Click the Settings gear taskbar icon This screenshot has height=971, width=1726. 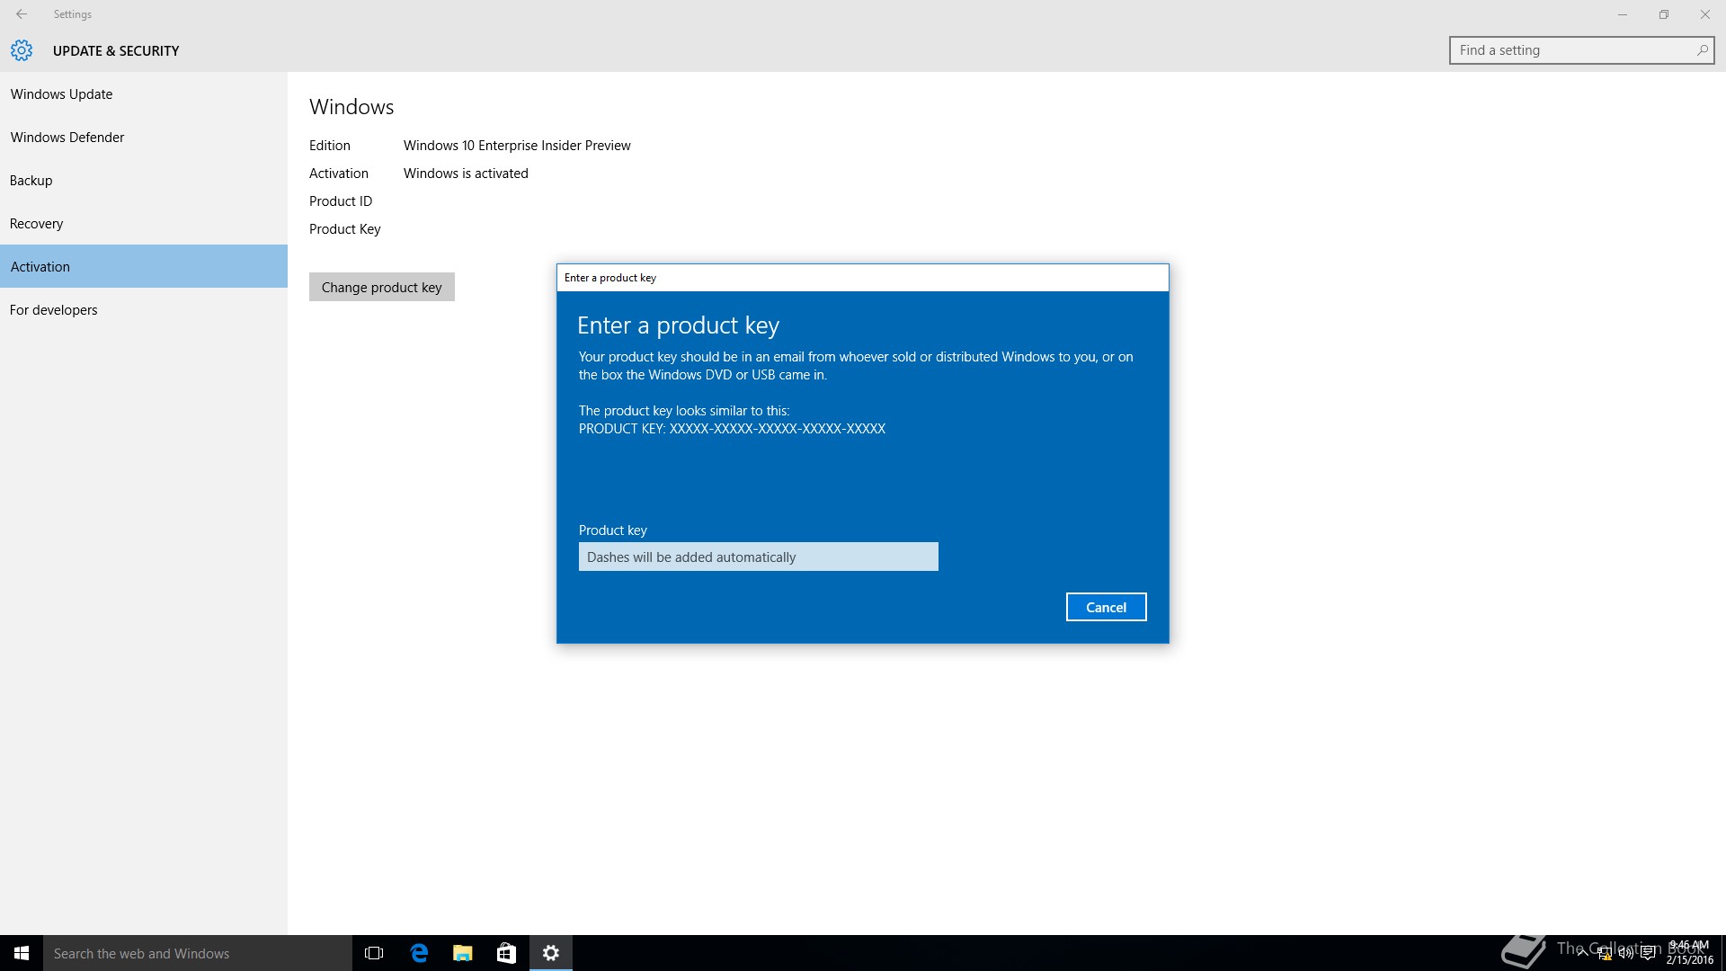coord(551,953)
